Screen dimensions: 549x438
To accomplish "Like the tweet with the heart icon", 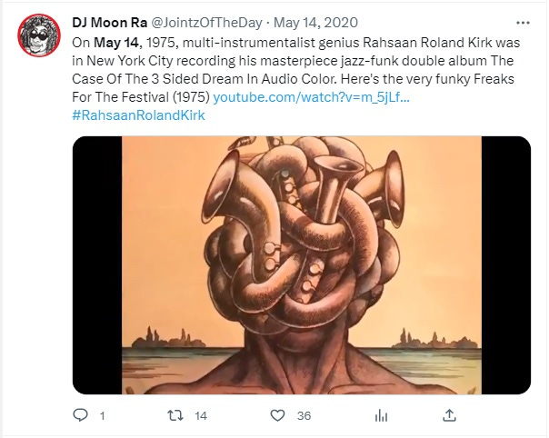I will point(277,415).
